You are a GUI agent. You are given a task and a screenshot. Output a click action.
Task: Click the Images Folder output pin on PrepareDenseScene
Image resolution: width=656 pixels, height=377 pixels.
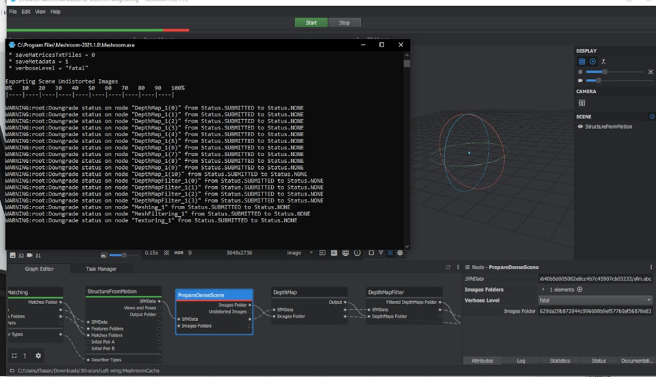250,305
